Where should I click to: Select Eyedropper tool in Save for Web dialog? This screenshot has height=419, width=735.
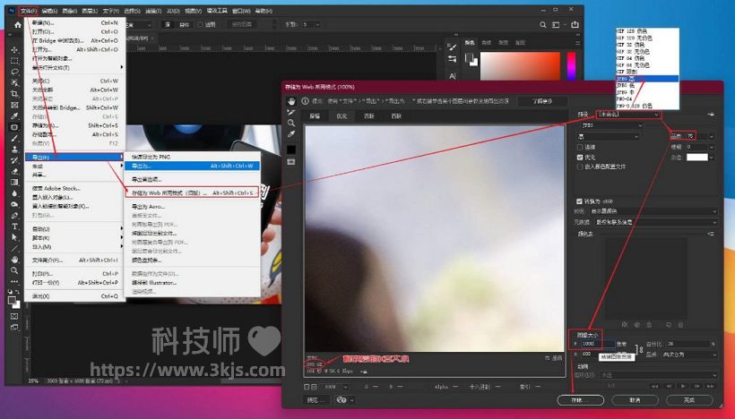click(x=291, y=134)
